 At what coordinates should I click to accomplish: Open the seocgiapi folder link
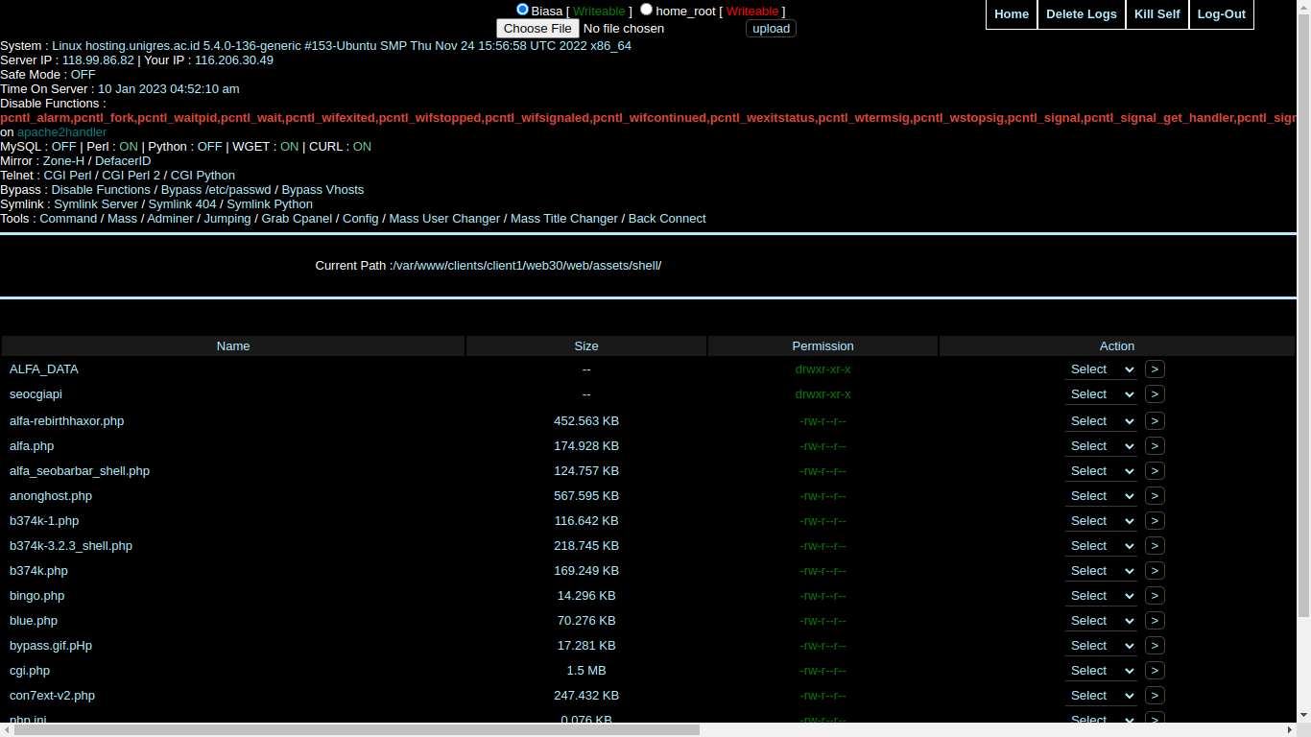point(36,394)
